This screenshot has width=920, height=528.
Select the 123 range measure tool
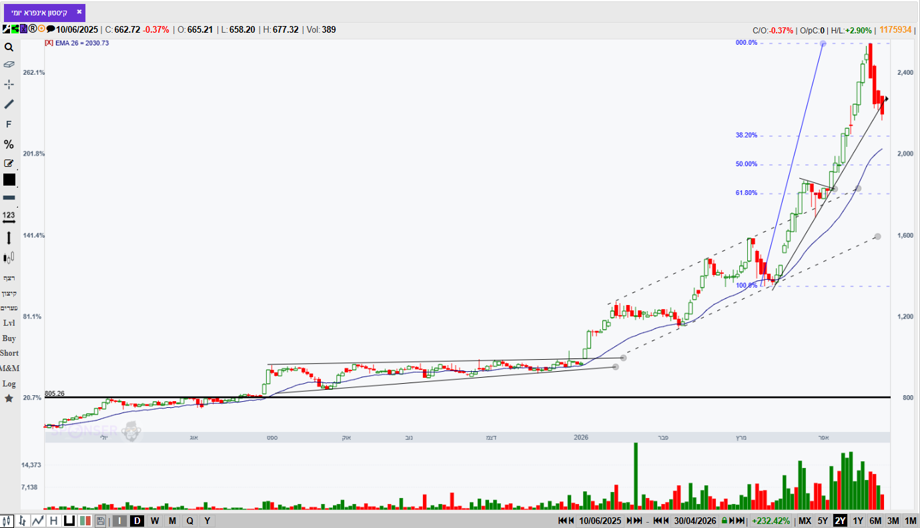click(9, 218)
